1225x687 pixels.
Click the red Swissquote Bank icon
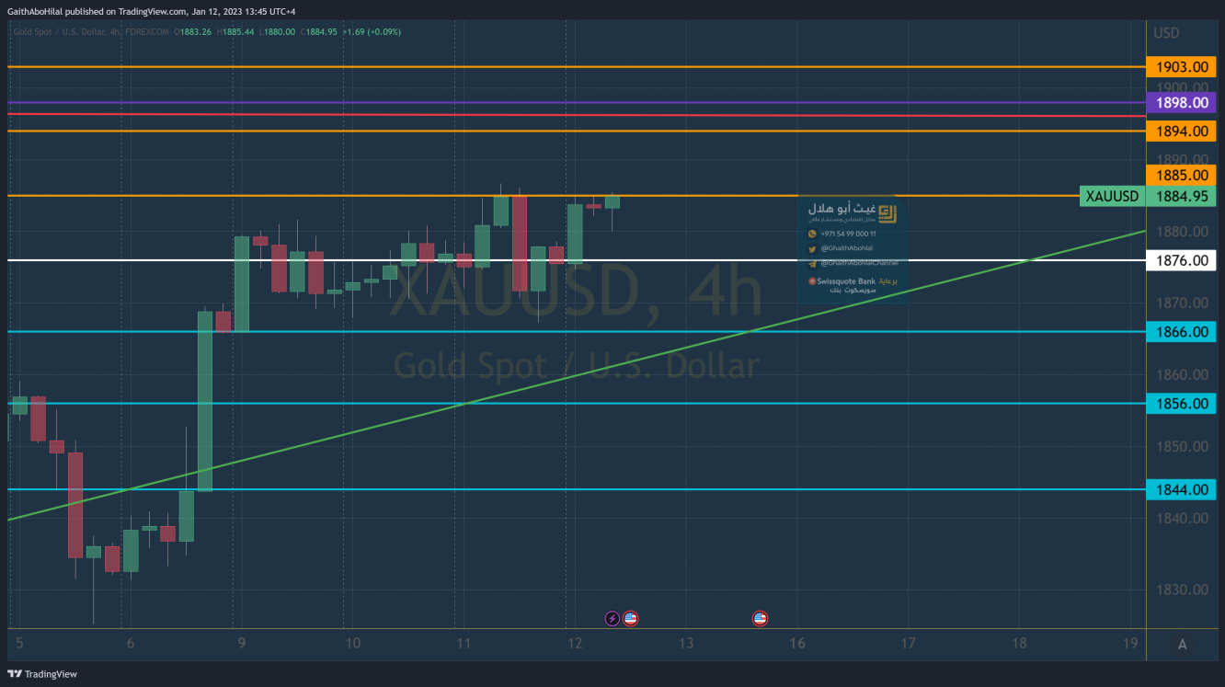click(x=812, y=281)
